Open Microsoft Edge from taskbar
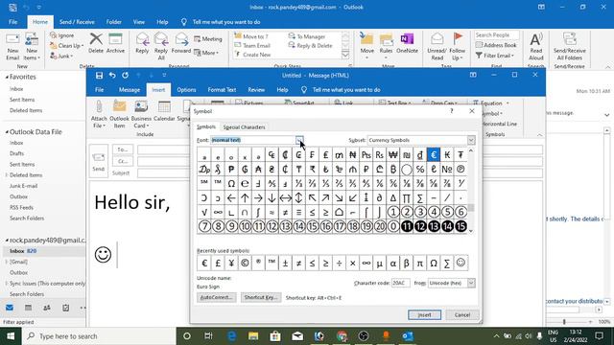The width and height of the screenshot is (614, 345). pos(231,336)
